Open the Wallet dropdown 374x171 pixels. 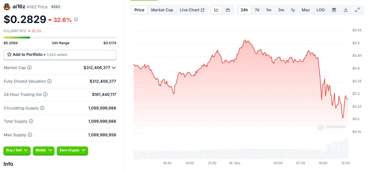(43, 150)
